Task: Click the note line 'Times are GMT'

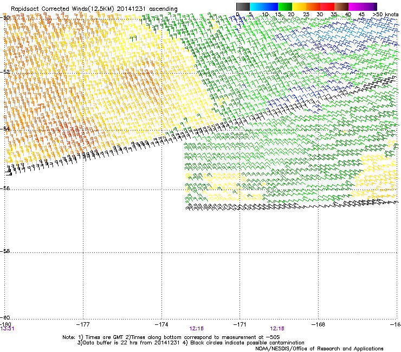Action: pyautogui.click(x=106, y=337)
